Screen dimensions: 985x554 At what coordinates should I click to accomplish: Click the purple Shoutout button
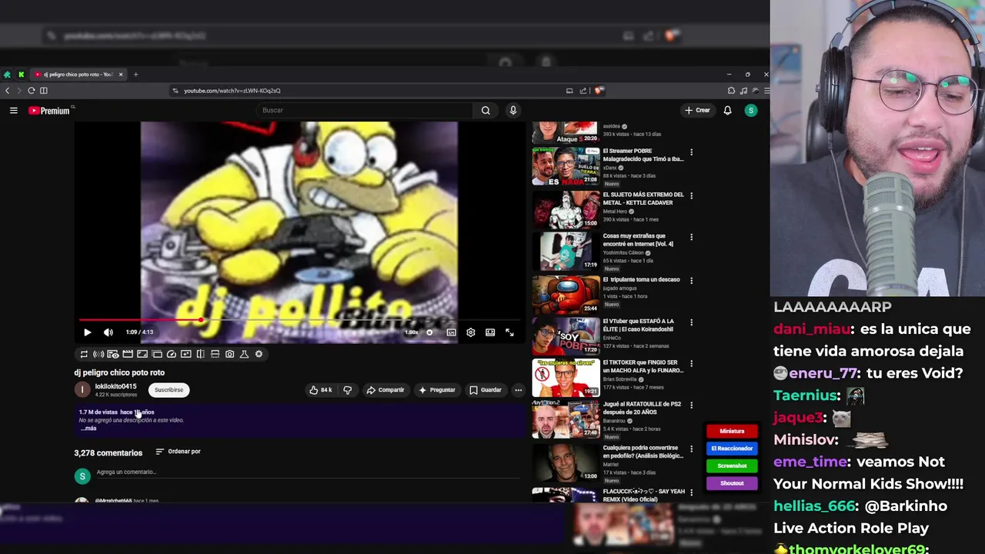pyautogui.click(x=732, y=483)
